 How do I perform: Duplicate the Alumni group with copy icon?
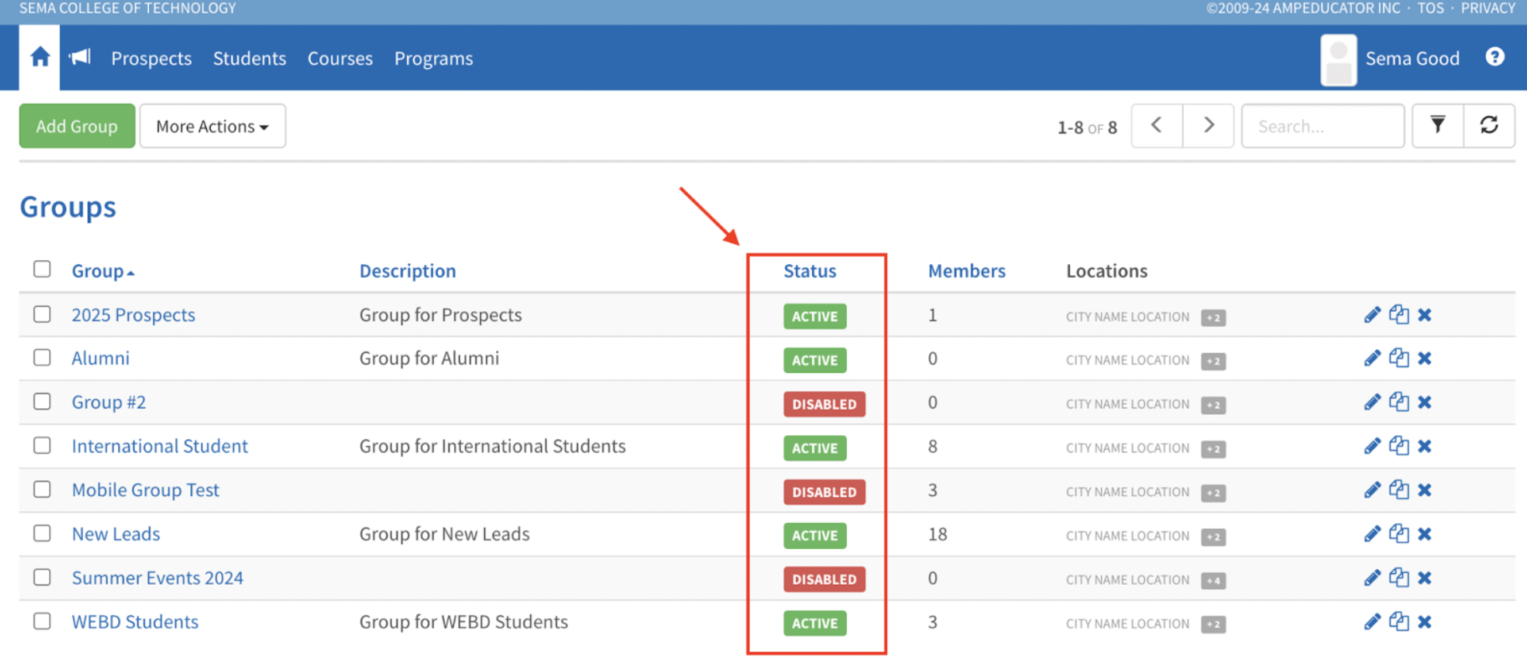[1398, 358]
